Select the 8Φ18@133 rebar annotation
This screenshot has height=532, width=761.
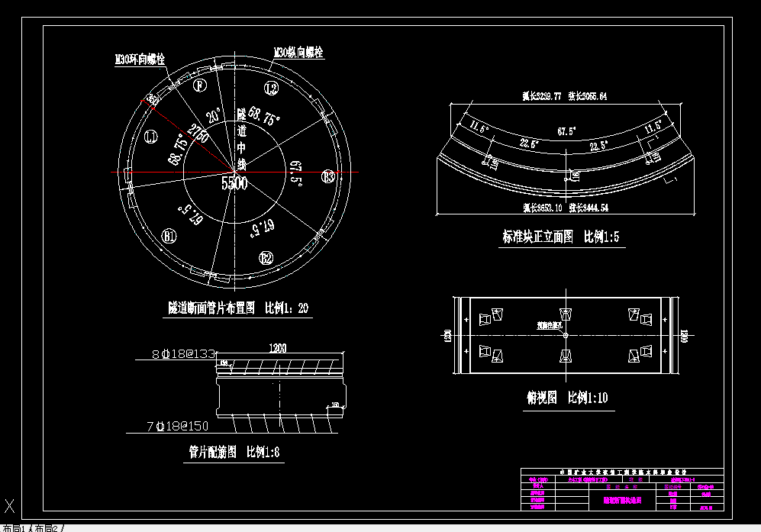click(183, 354)
